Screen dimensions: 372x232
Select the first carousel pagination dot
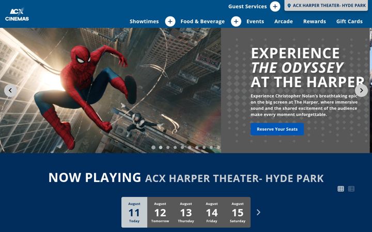(153, 147)
